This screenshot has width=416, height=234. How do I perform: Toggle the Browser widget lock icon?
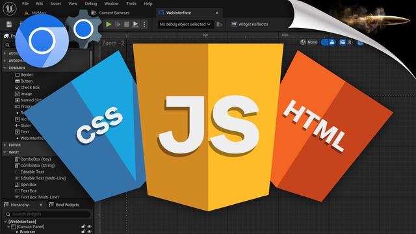(83, 231)
